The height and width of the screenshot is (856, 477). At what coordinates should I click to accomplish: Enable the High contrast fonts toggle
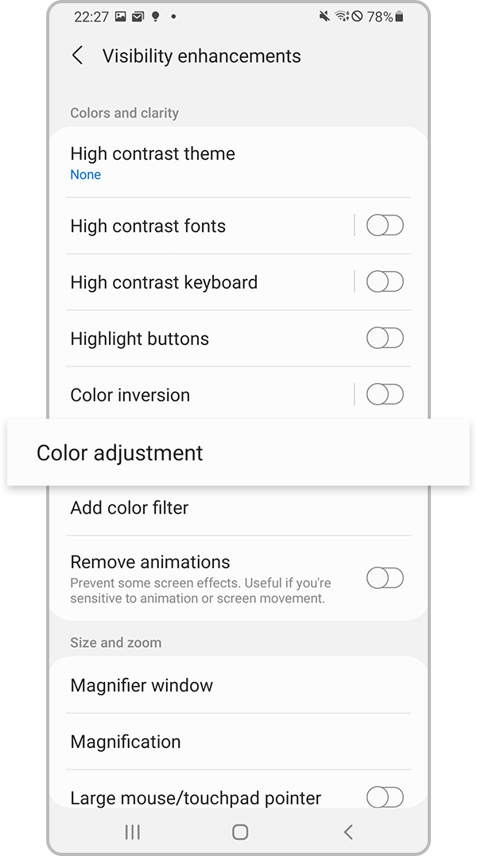click(385, 226)
